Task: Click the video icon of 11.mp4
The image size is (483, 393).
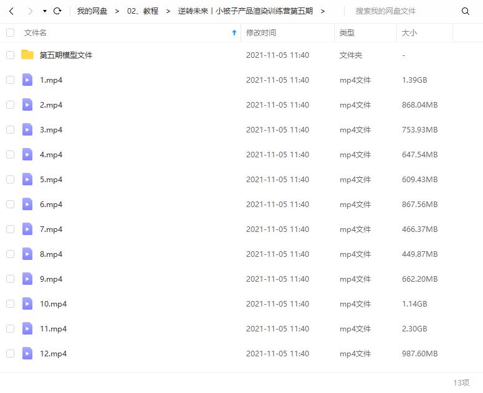Action: pyautogui.click(x=27, y=328)
